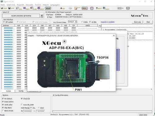Click the ID CHECK toolbar icon
The image size is (155, 116).
pyautogui.click(x=26, y=8)
